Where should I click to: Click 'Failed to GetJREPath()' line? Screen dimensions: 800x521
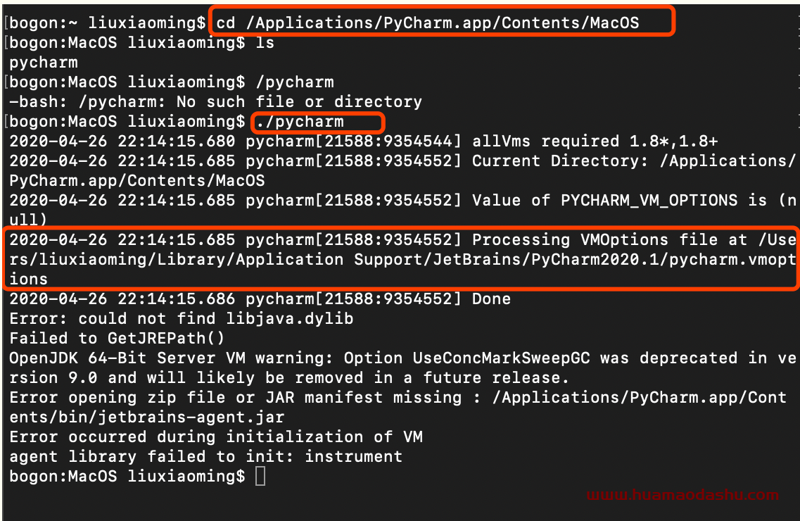click(x=117, y=339)
